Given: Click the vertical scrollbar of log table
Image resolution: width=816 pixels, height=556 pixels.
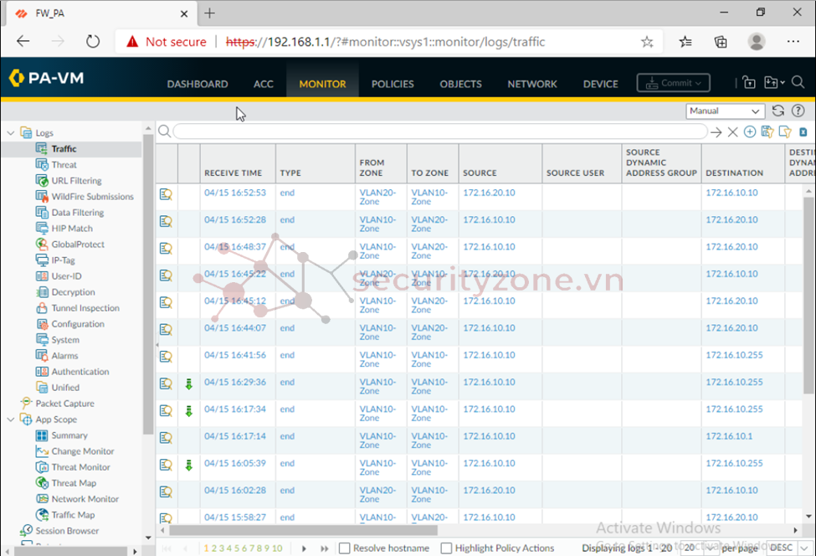Looking at the screenshot, I should (x=808, y=296).
